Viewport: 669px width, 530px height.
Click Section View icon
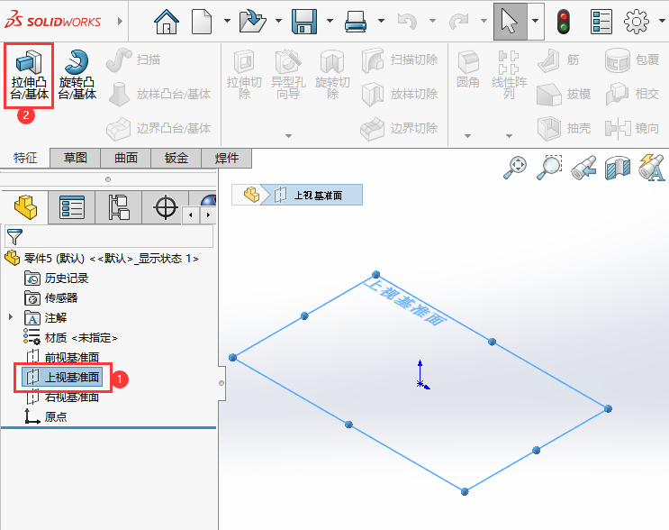point(618,168)
